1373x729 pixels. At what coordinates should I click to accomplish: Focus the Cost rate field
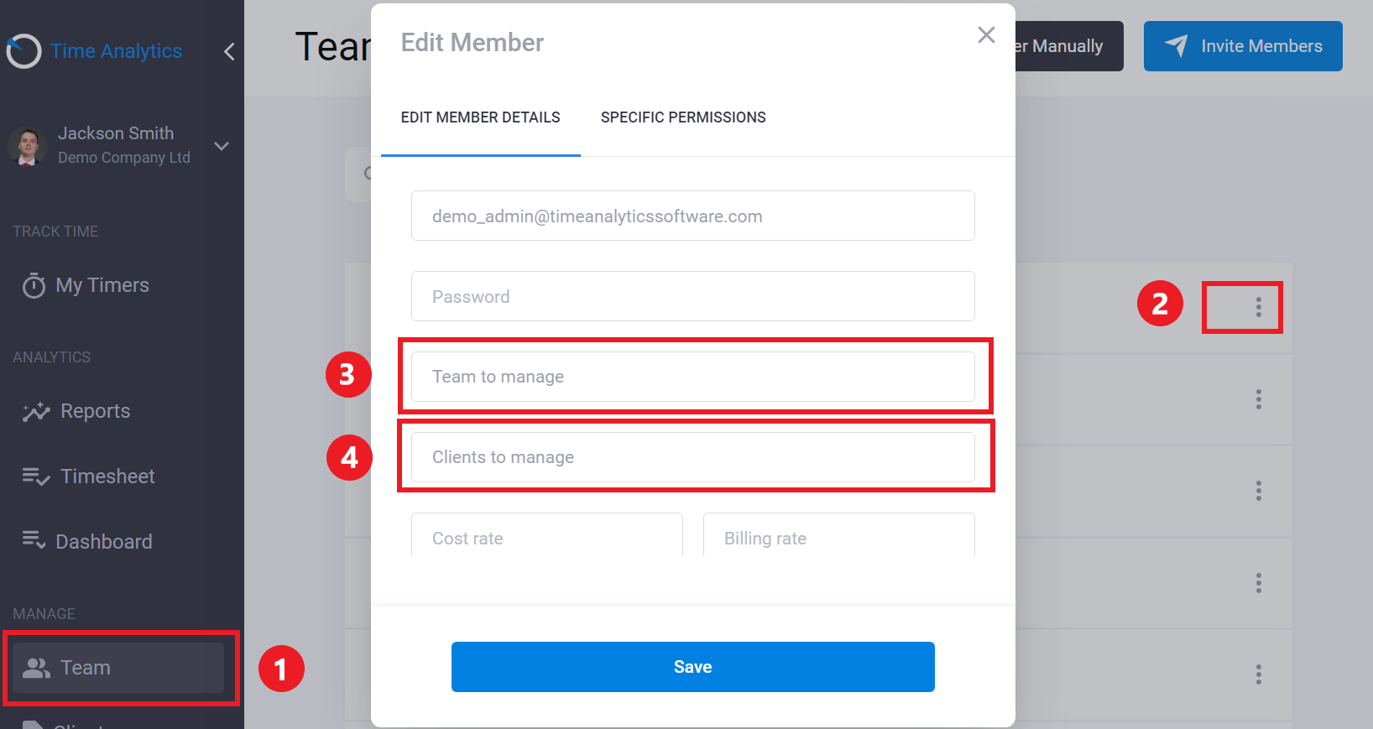[x=547, y=535]
